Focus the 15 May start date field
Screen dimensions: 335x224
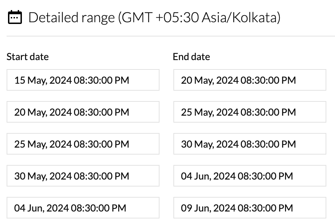[83, 80]
